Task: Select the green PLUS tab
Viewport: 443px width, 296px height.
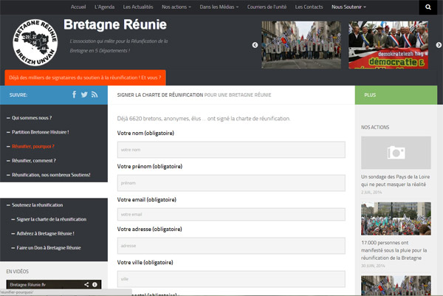Action: 396,95
